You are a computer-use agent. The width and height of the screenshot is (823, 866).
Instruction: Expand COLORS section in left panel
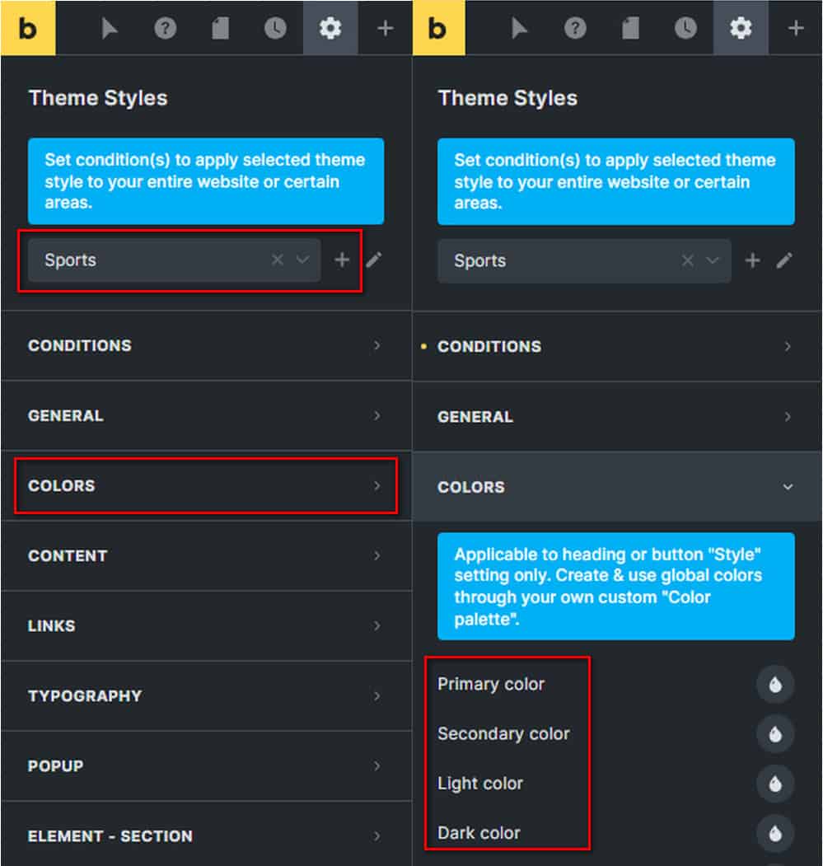pos(205,485)
